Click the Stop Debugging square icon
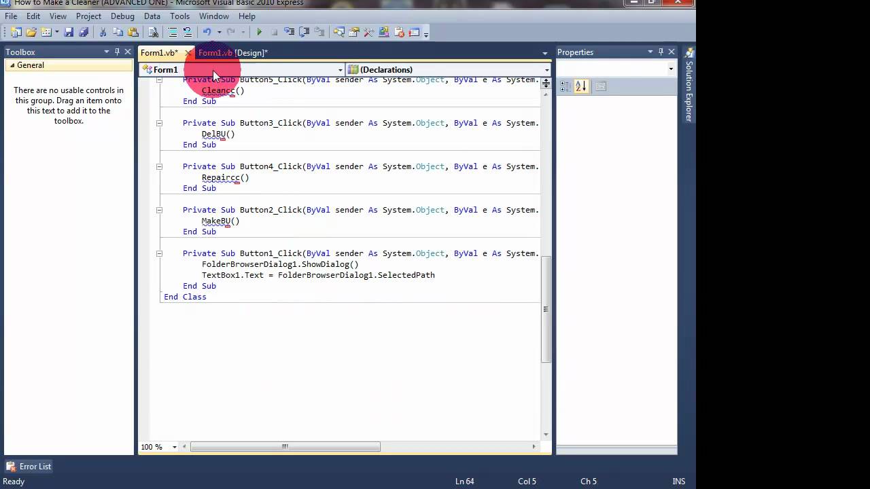This screenshot has width=870, height=489. (x=275, y=32)
